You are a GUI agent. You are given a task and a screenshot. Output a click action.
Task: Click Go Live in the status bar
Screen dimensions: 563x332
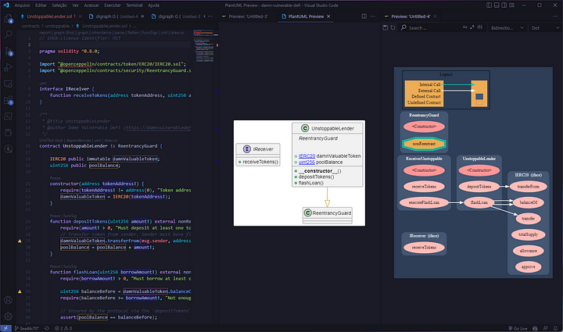point(518,328)
